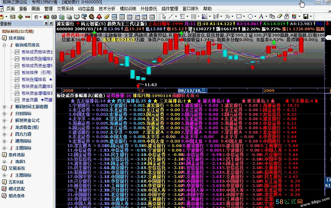The image size is (331, 208).
Task: Select 资金流量 ★雨朦 indicator
Action: (x=37, y=100)
